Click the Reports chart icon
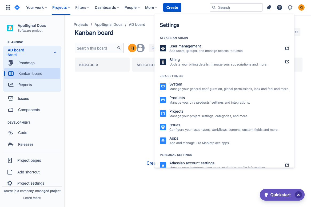This screenshot has height=207, width=311. coord(11,85)
